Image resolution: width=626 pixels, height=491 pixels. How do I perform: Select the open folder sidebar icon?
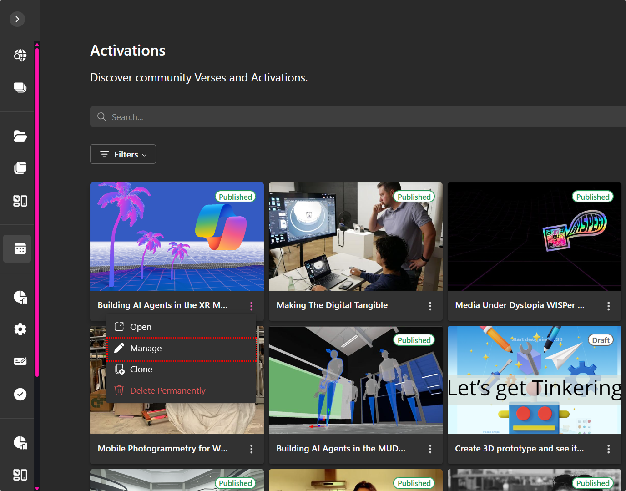[20, 136]
